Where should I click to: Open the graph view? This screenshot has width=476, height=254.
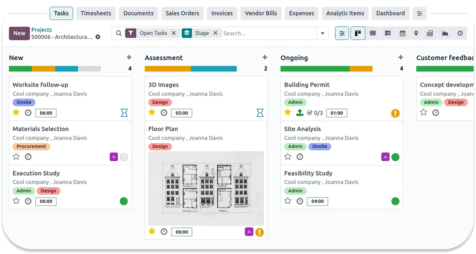tap(445, 33)
